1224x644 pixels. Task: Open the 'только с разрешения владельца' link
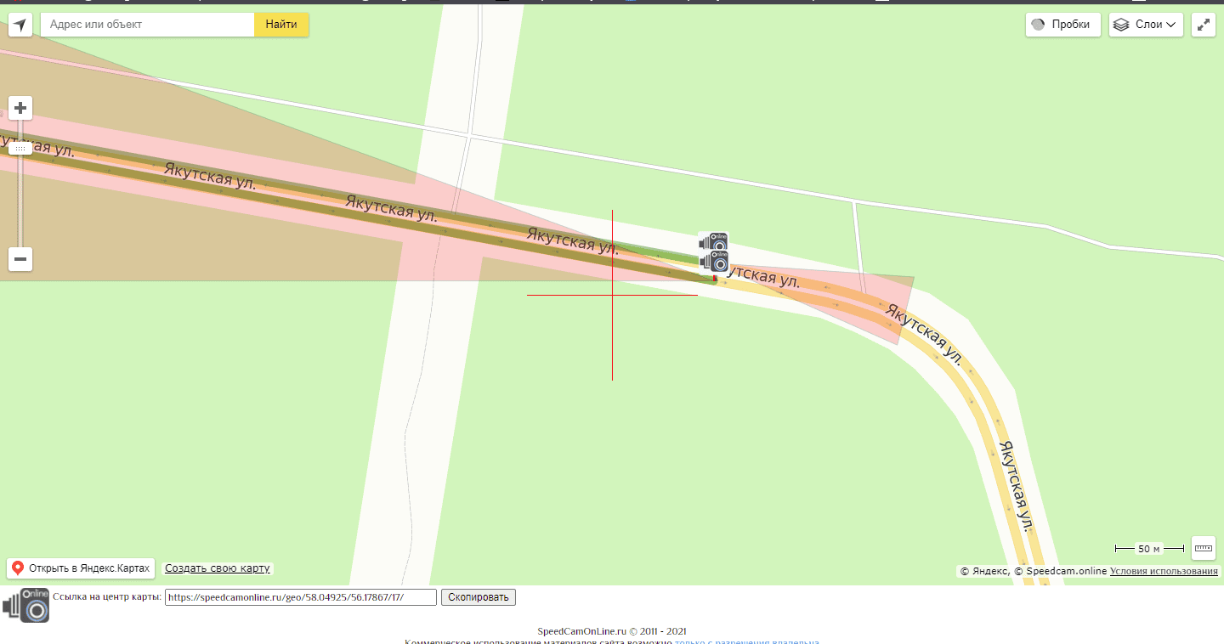click(x=746, y=641)
